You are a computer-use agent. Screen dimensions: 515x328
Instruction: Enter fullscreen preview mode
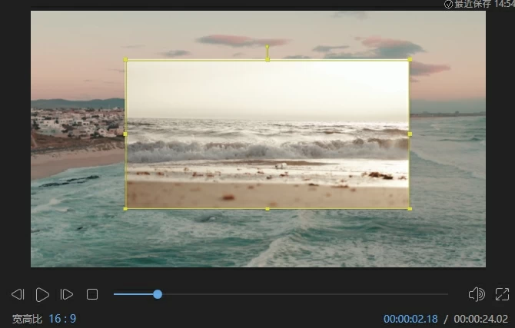pyautogui.click(x=502, y=294)
